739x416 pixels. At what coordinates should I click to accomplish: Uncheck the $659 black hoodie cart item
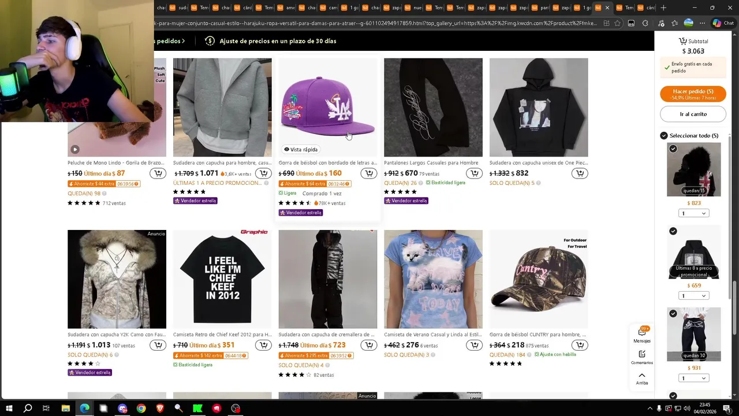pos(673,231)
